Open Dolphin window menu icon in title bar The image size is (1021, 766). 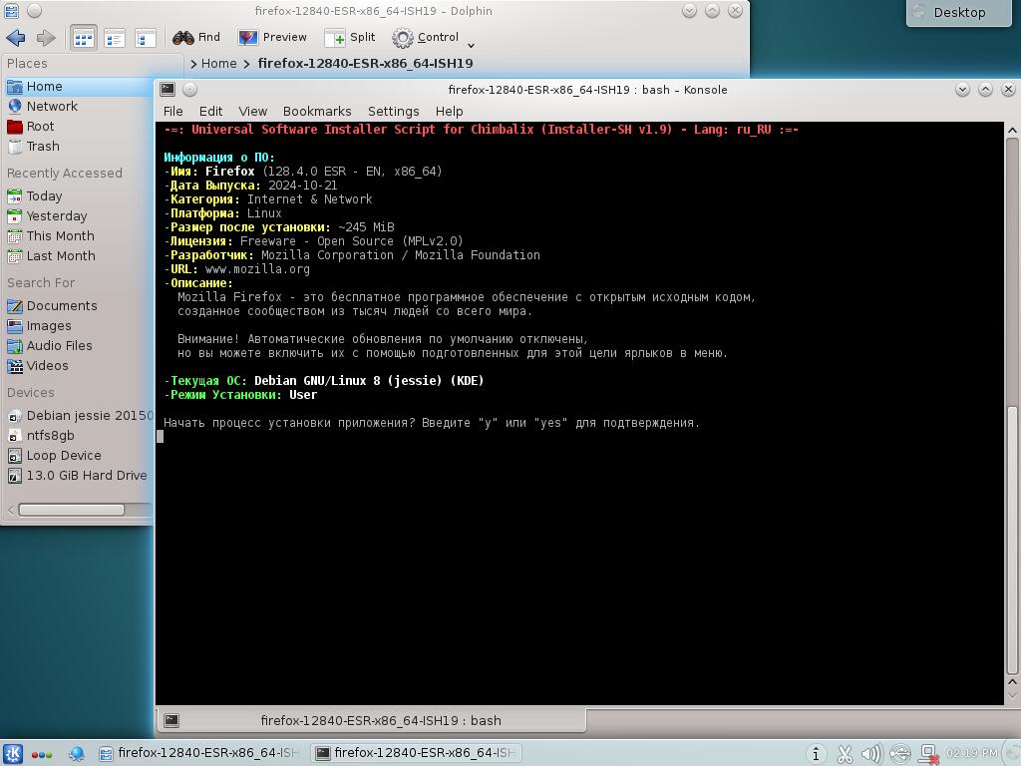tap(12, 11)
